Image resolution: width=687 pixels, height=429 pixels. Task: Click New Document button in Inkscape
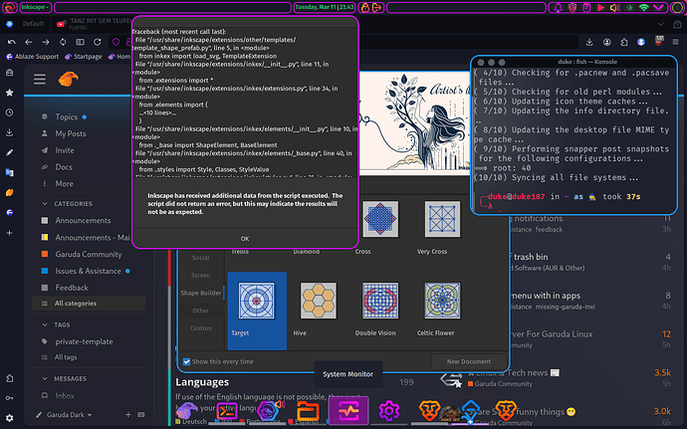468,361
